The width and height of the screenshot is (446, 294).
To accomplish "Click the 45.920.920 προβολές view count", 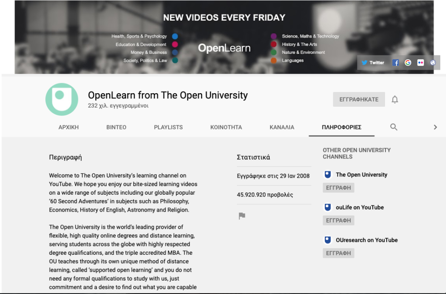I will [265, 195].
